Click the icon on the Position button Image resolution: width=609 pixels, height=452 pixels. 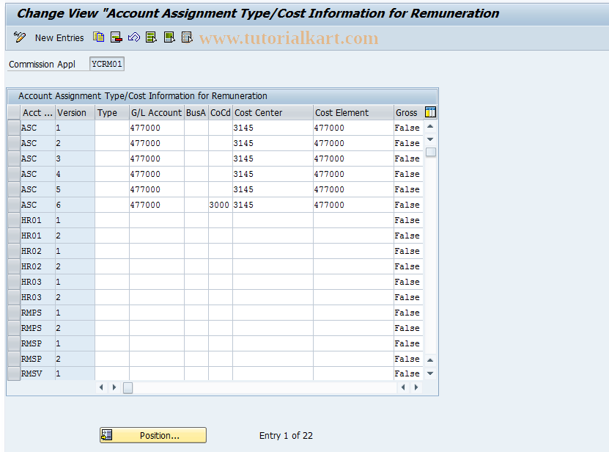point(106,434)
